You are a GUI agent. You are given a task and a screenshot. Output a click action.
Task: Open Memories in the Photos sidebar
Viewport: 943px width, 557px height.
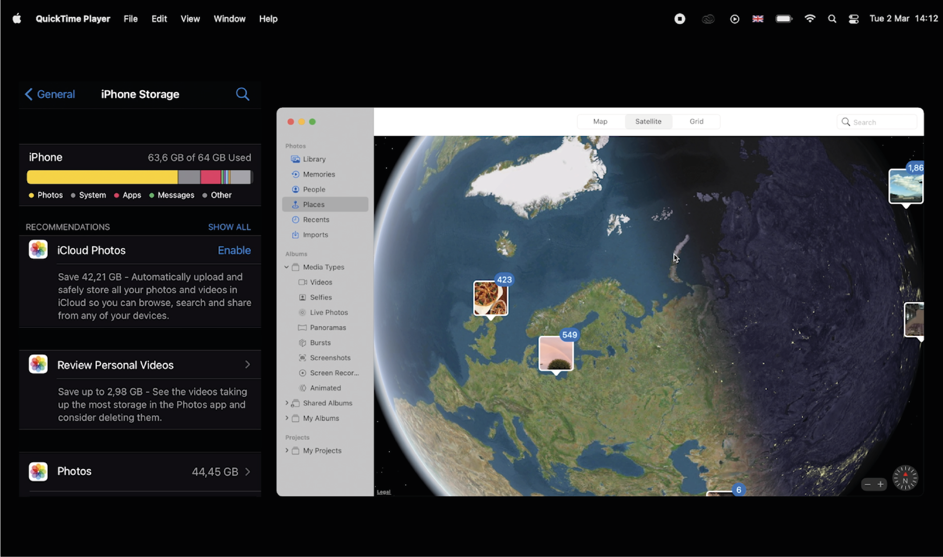click(319, 174)
